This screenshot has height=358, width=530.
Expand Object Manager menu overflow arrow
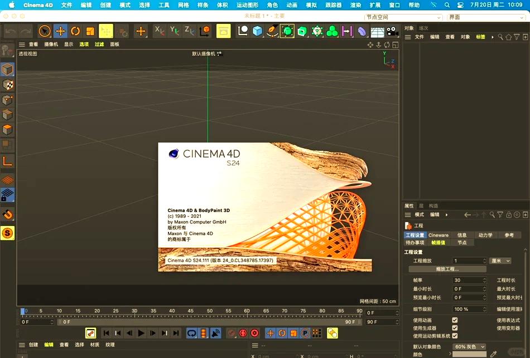click(492, 37)
